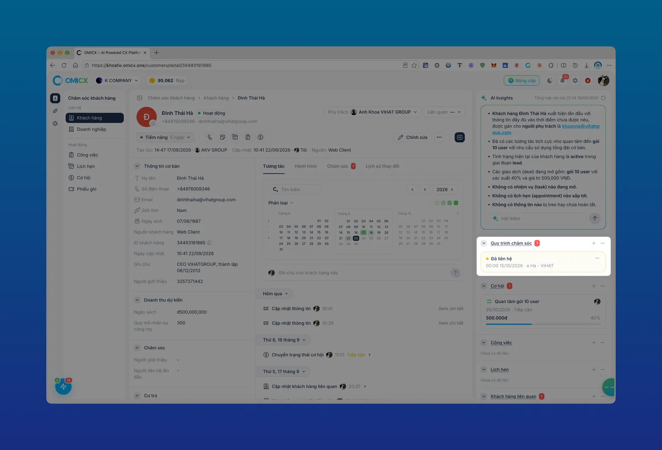This screenshot has height=450, width=662.
Task: Click the phone call icon under customer name
Action: [210, 137]
